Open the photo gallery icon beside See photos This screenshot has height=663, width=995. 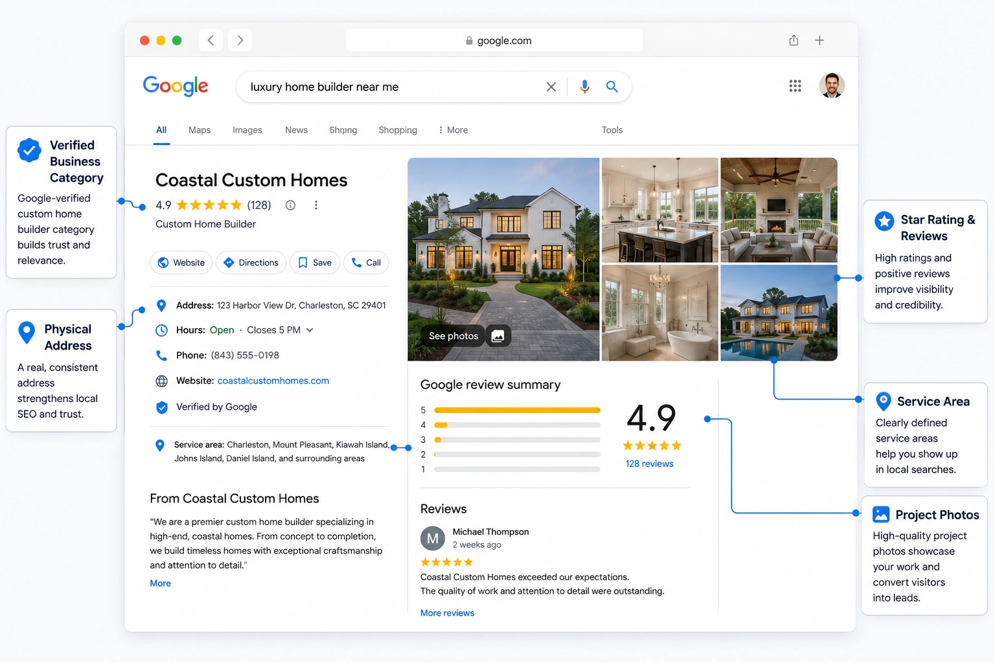coord(497,336)
